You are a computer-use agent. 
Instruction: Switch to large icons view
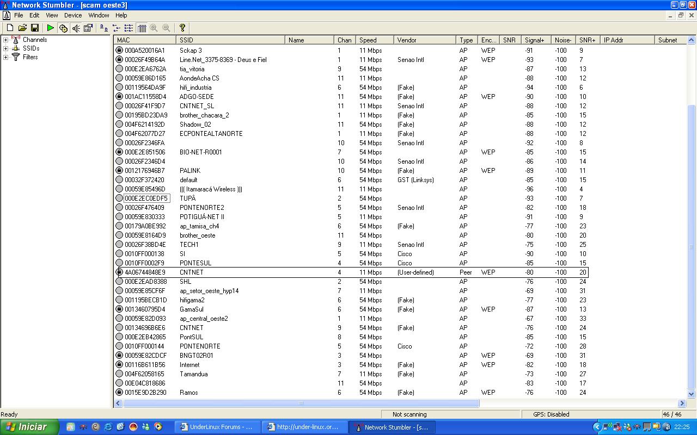click(104, 28)
